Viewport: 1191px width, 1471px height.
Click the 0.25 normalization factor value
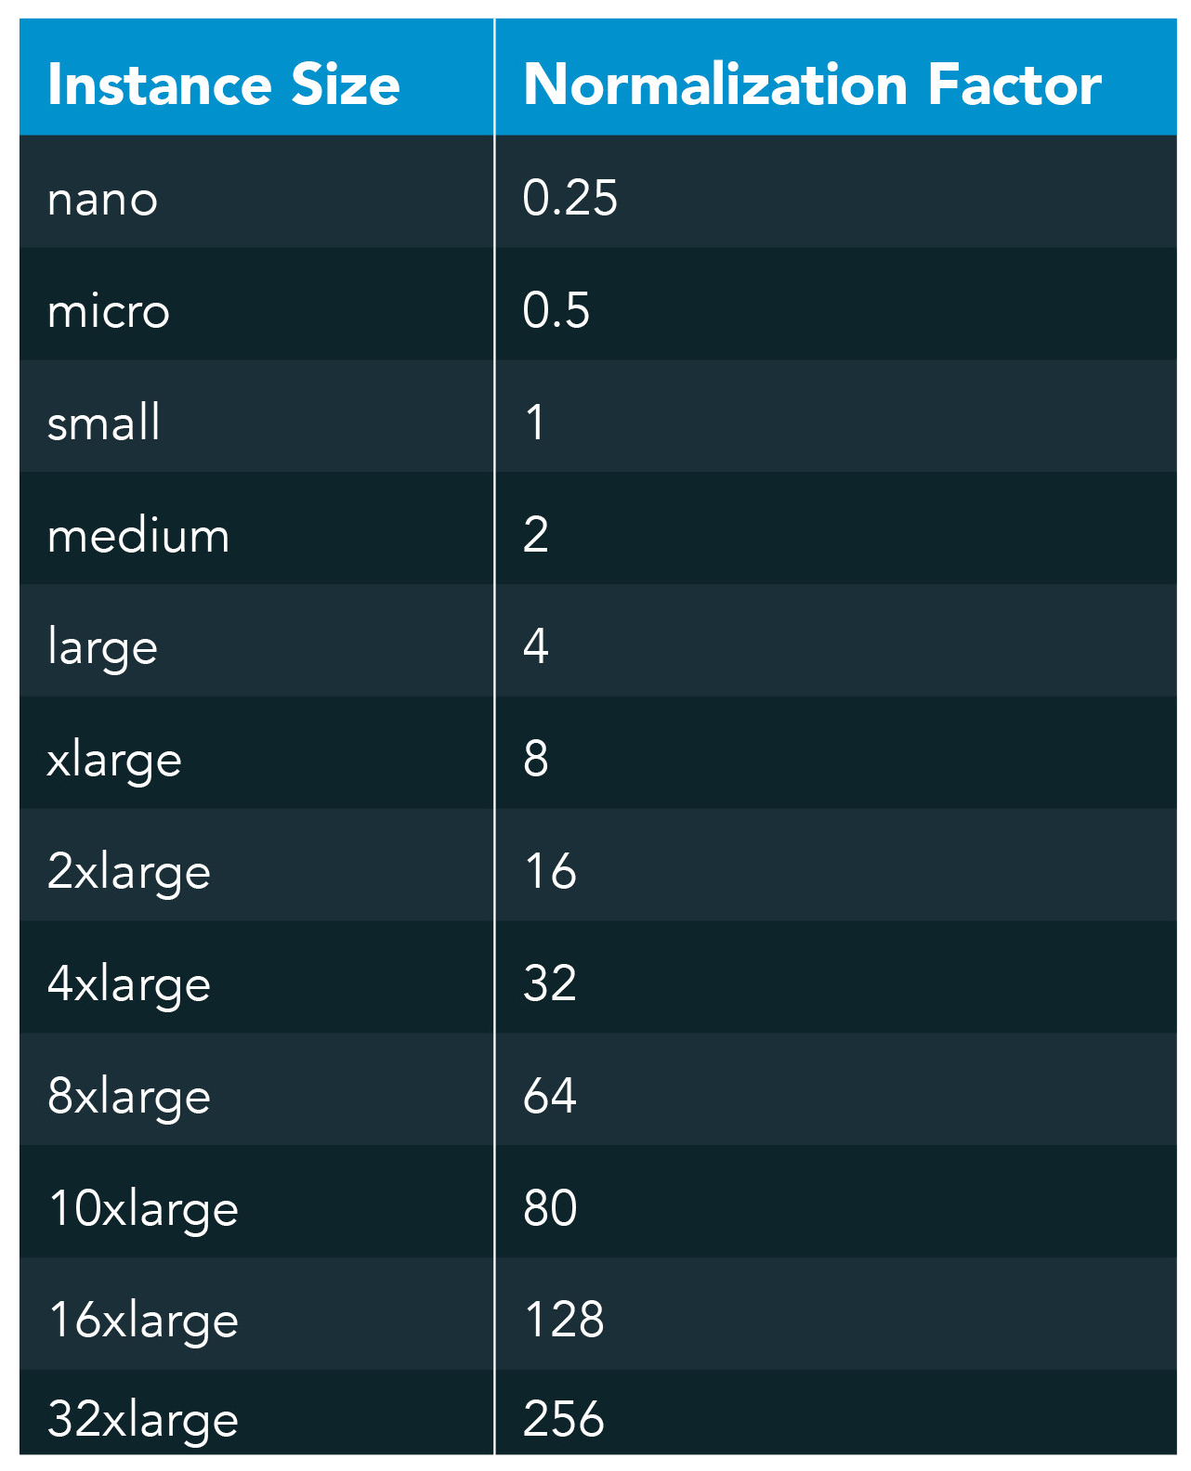pos(569,198)
